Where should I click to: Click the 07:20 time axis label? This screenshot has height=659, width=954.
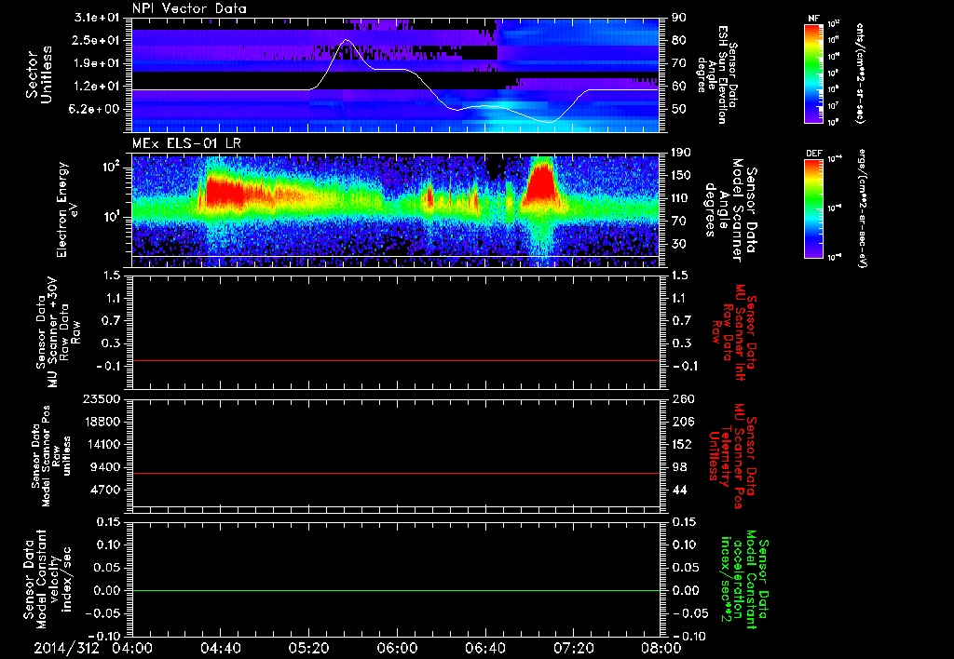coord(573,648)
